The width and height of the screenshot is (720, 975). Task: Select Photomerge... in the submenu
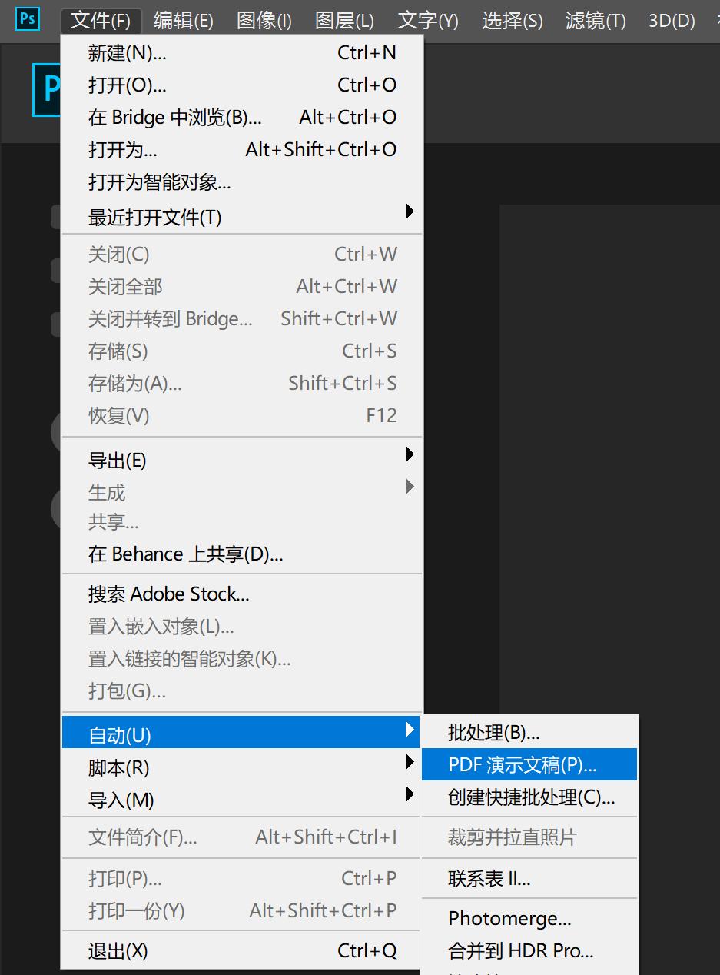pos(529,919)
